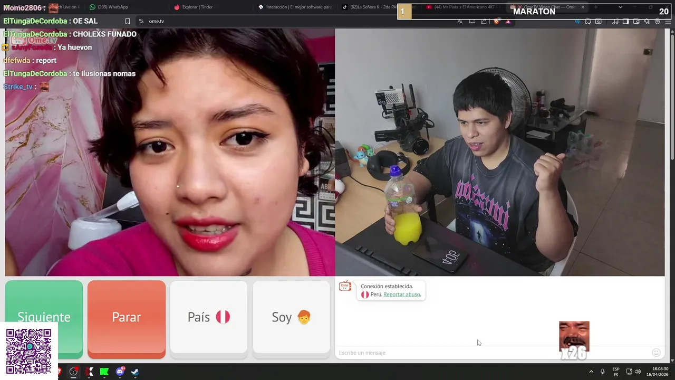Click the screen cast icon in toolbar

click(x=471, y=21)
